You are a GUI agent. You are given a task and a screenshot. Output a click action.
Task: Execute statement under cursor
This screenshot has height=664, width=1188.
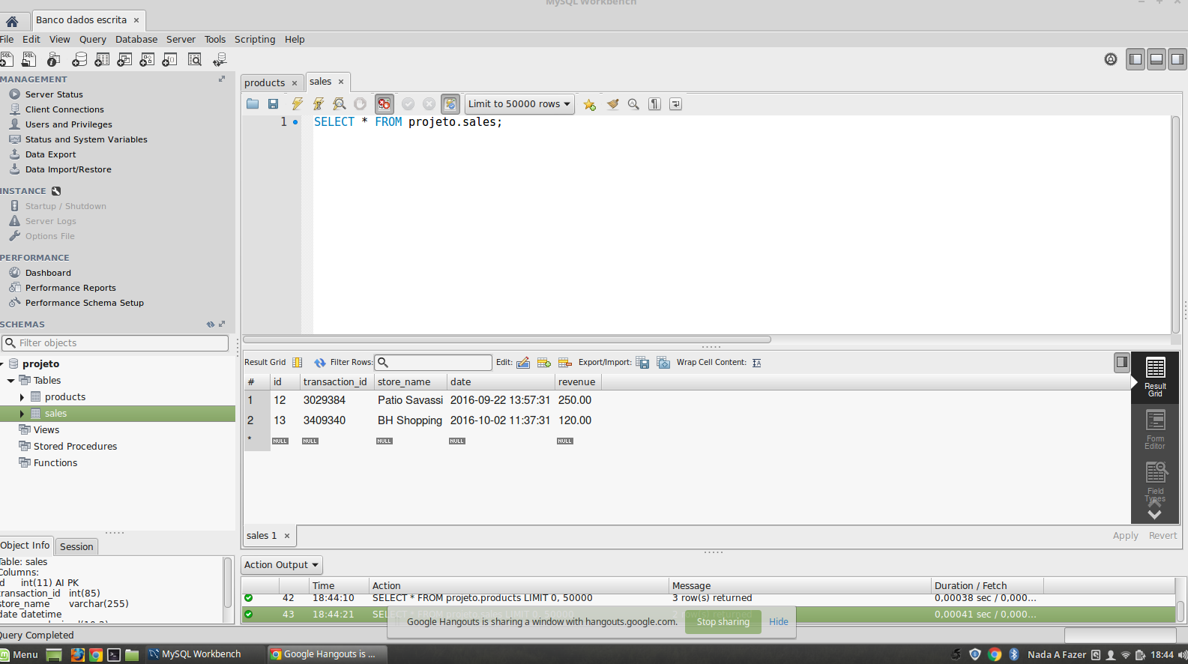click(319, 104)
